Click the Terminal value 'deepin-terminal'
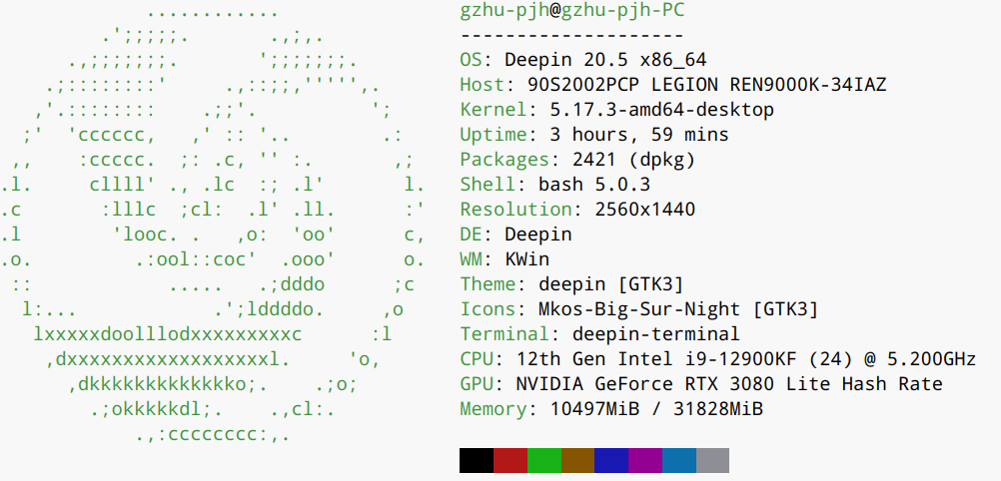The height and width of the screenshot is (481, 1001). 656,334
